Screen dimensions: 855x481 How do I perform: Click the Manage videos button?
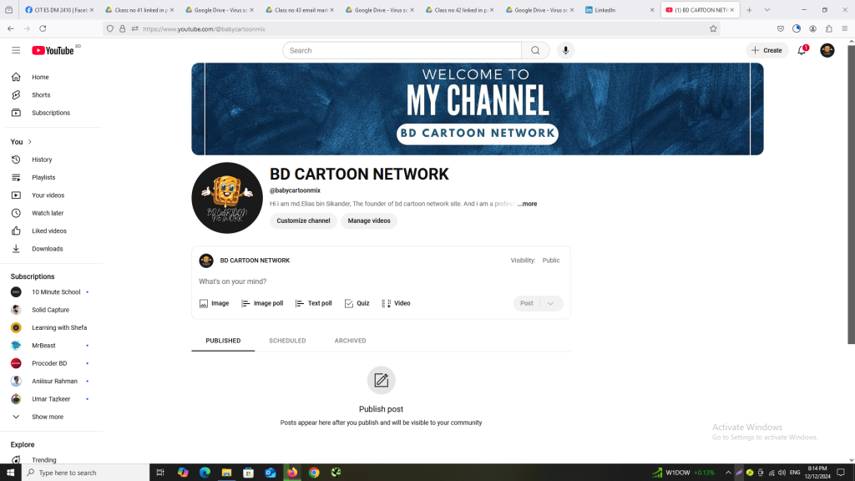(x=368, y=221)
